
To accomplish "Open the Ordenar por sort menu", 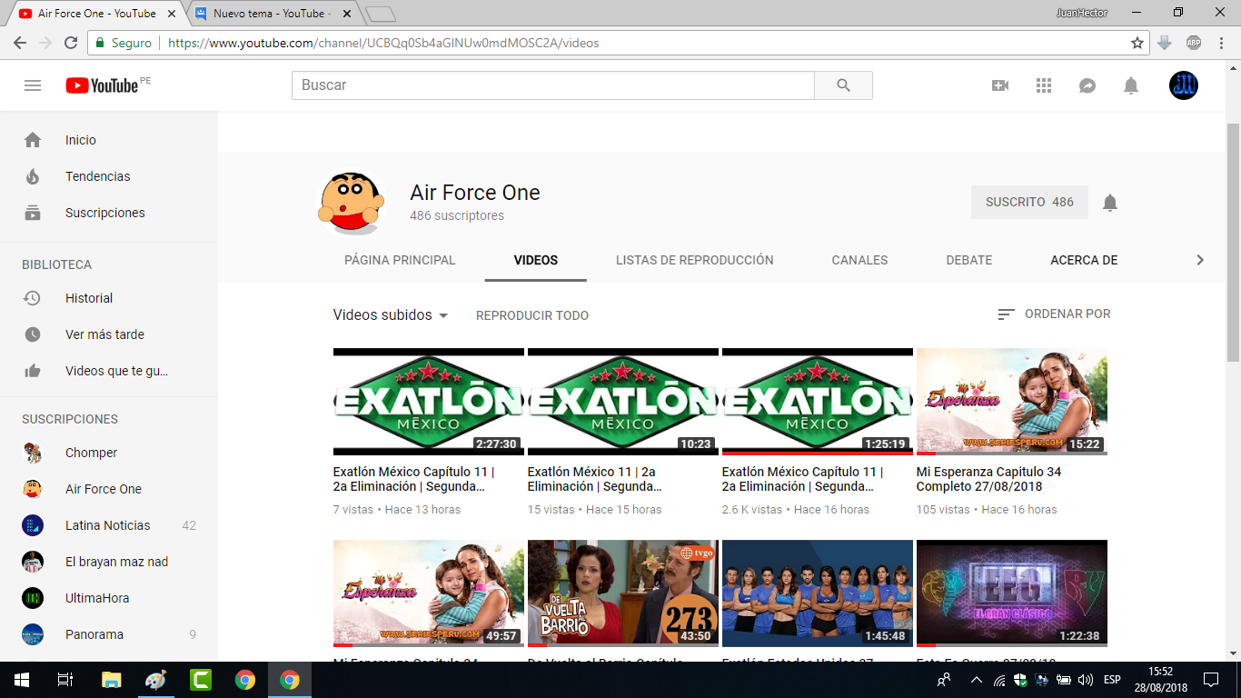I will [1054, 314].
